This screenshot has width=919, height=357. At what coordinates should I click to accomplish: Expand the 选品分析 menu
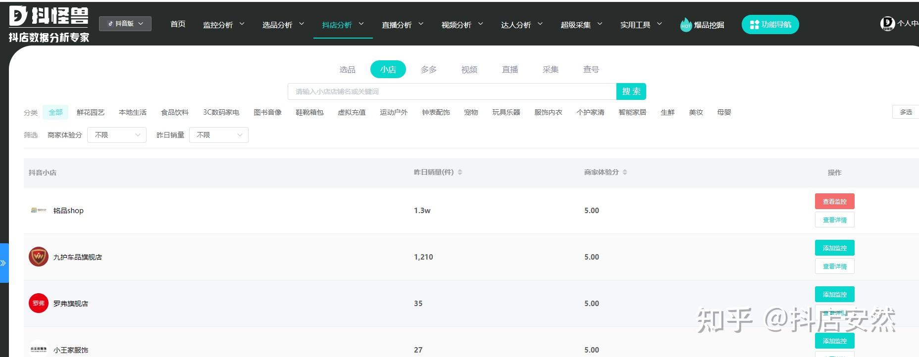click(283, 25)
